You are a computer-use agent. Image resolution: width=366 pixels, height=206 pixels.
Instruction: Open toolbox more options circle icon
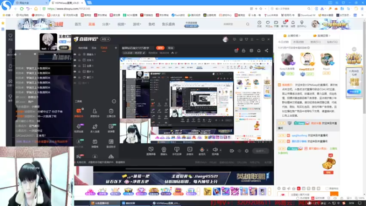tap(114, 101)
